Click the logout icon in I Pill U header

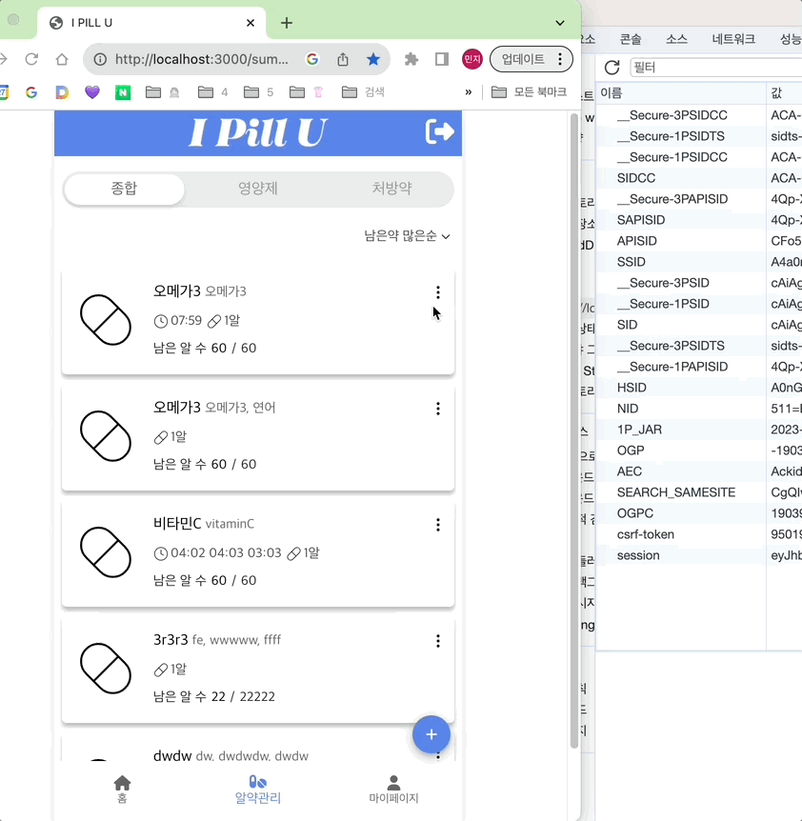click(439, 131)
